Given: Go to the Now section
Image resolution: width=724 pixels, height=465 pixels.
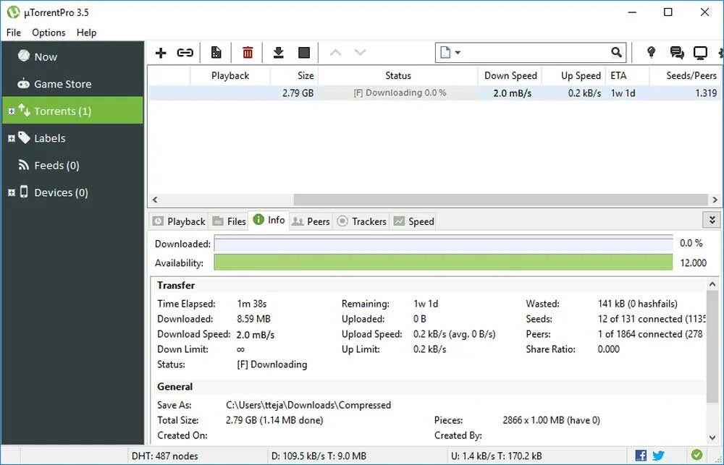Looking at the screenshot, I should click(45, 56).
